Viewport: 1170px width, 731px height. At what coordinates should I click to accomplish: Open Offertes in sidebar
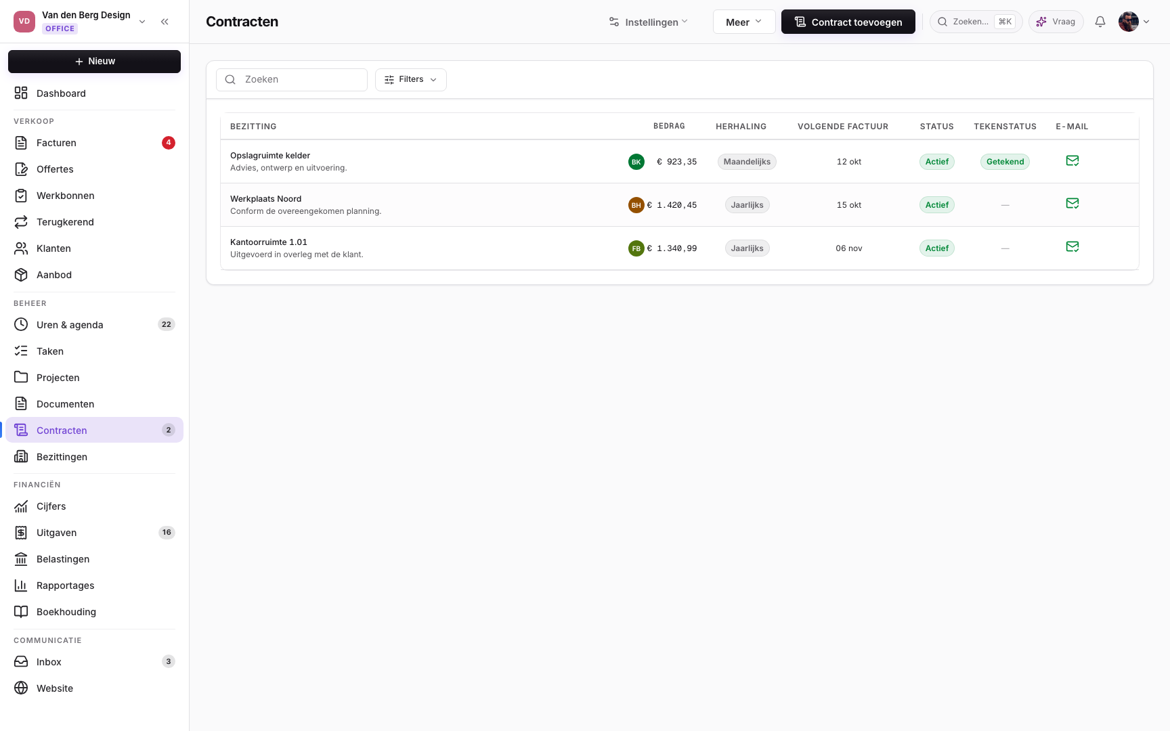coord(94,169)
